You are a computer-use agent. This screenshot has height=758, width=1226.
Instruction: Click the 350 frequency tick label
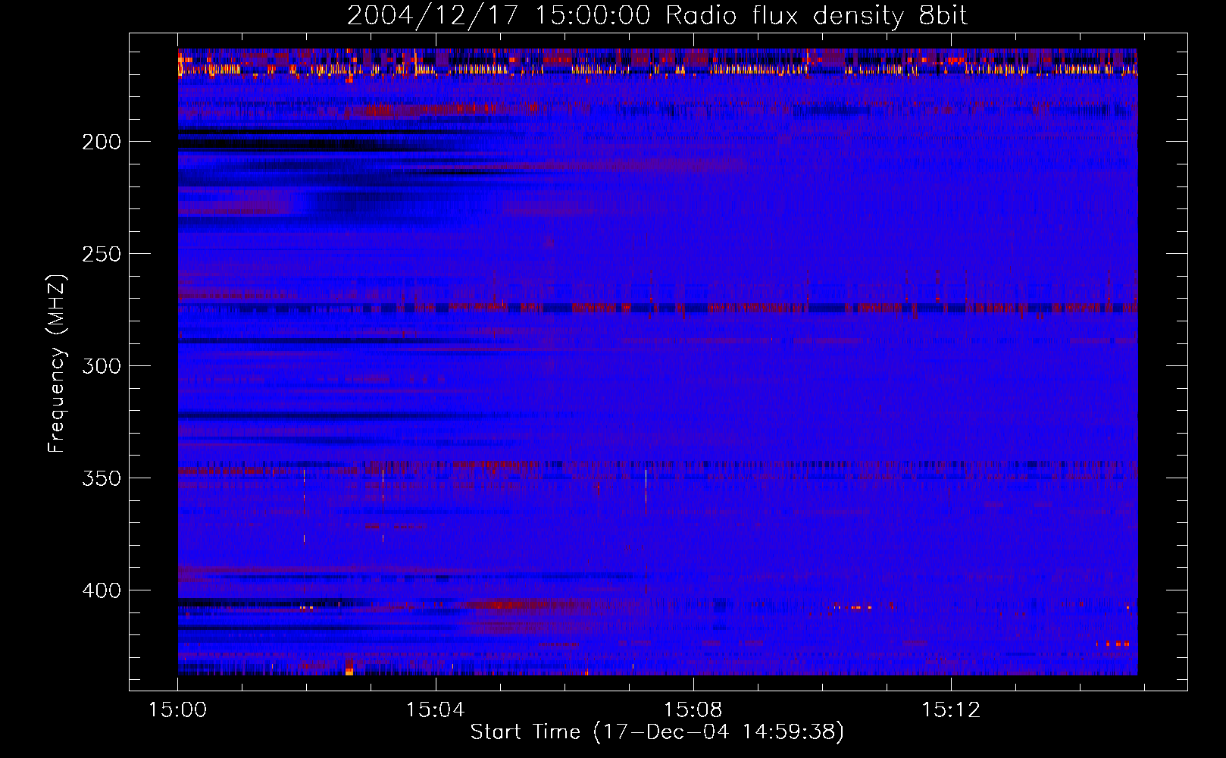point(102,478)
